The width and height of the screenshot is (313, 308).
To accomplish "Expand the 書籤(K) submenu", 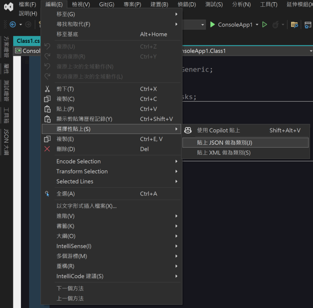I will click(111, 226).
